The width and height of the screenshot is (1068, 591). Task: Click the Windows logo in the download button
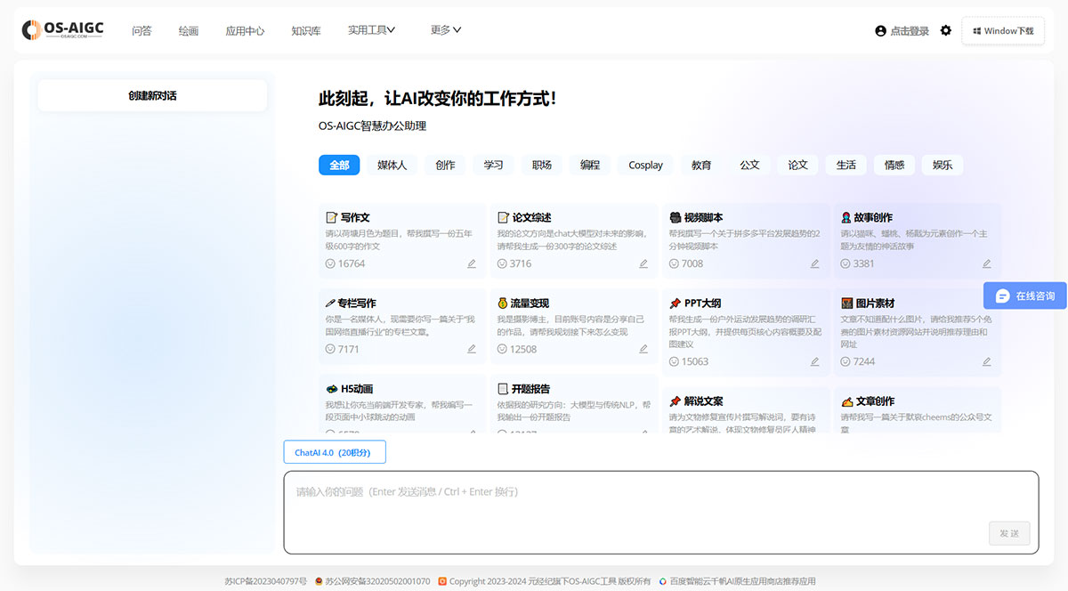977,29
